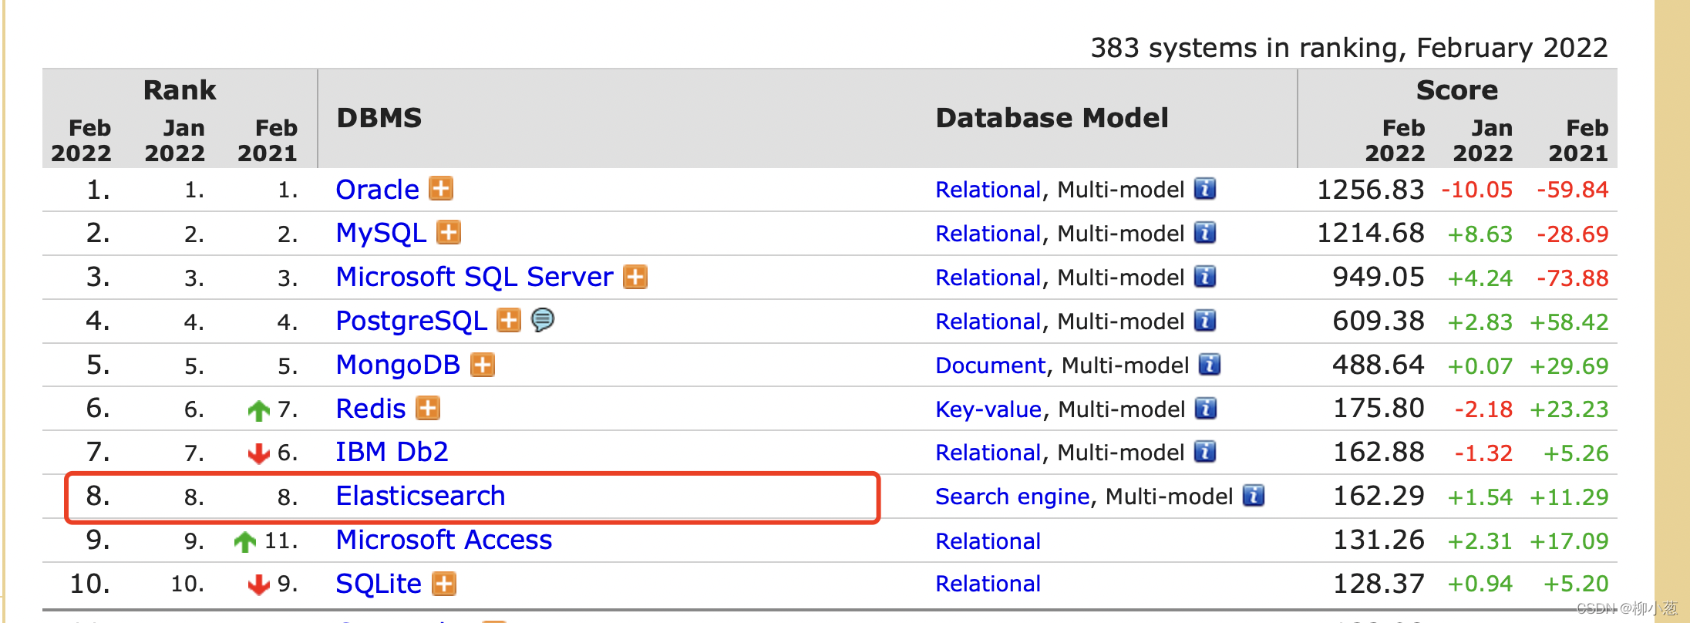Select the score value 949.05

(x=1379, y=277)
